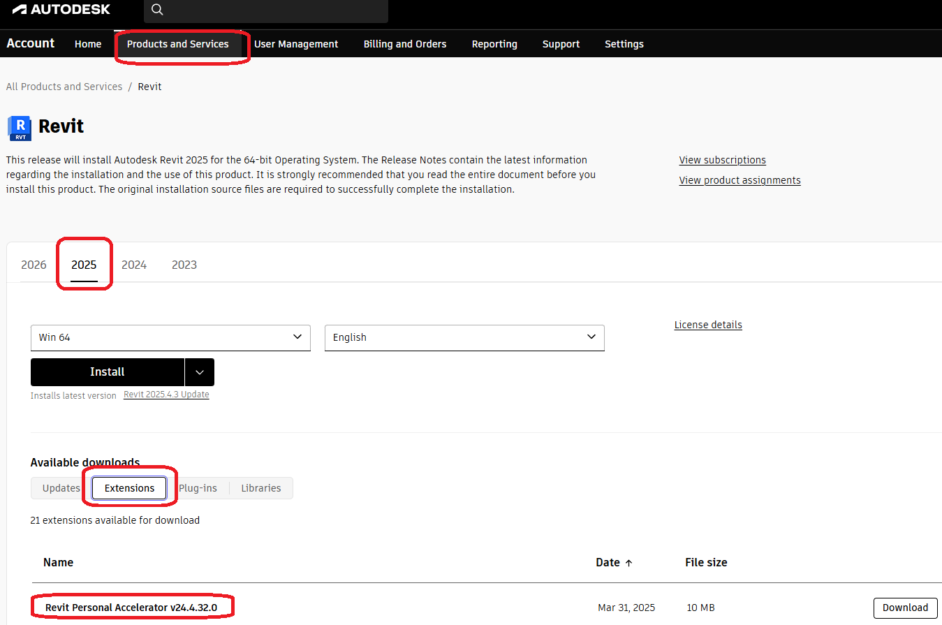Select the Libraries tab
This screenshot has height=625, width=942.
click(x=260, y=487)
